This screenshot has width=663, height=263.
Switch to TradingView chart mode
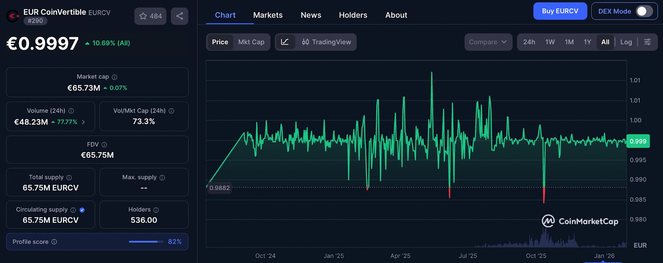[x=326, y=42]
